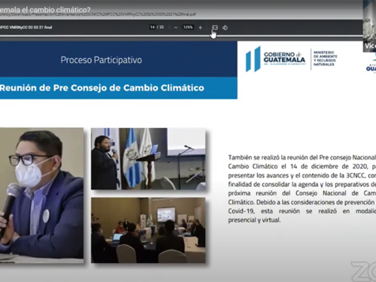Click photo of the meeting room table
This screenshot has width=376, height=282.
[x=148, y=230]
